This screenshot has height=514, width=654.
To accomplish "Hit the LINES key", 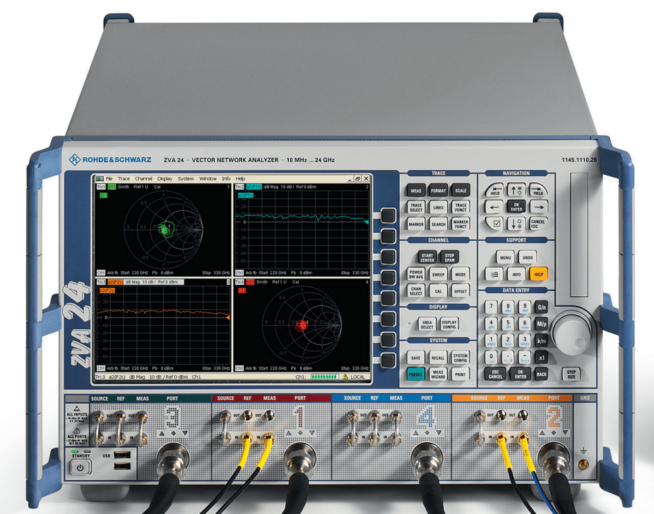I will 439,207.
